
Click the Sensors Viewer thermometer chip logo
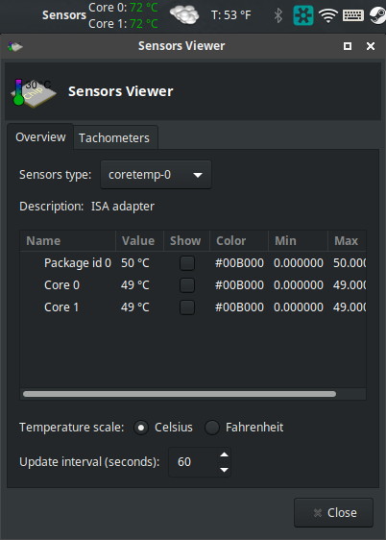[x=34, y=92]
